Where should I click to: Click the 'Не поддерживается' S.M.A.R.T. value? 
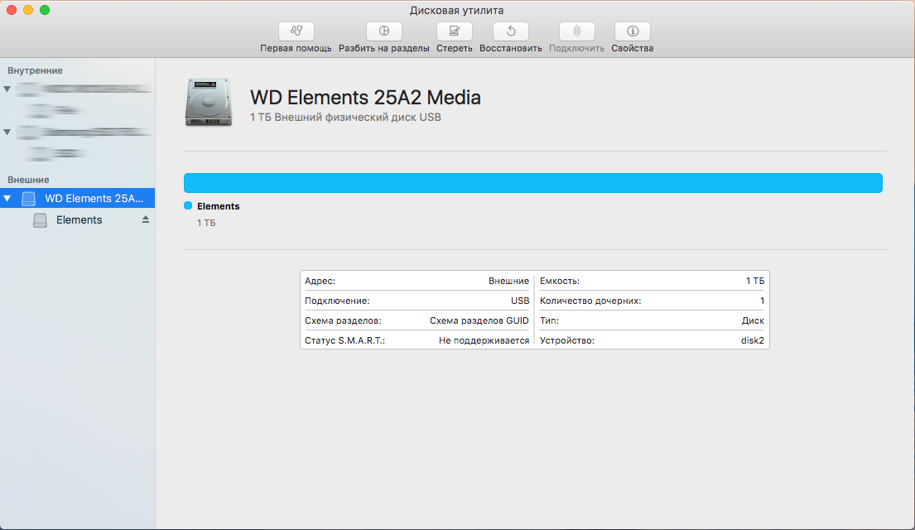click(484, 340)
